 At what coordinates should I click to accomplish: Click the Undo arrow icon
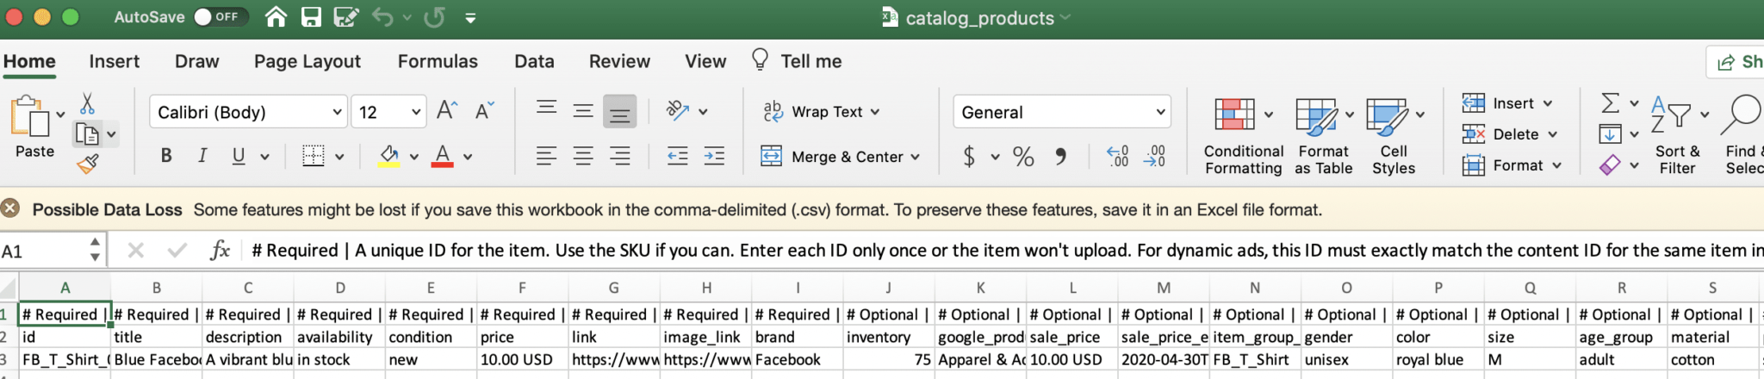[382, 17]
